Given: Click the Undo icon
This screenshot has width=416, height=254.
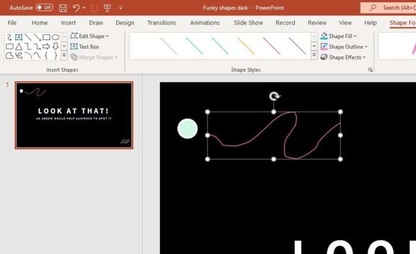Looking at the screenshot, I should (x=76, y=8).
